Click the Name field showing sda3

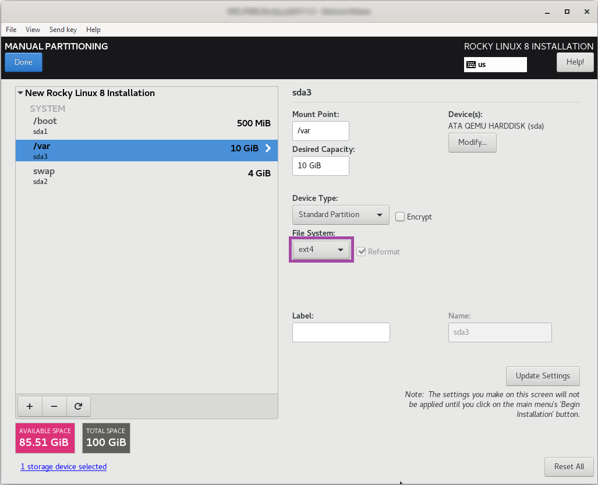[500, 332]
